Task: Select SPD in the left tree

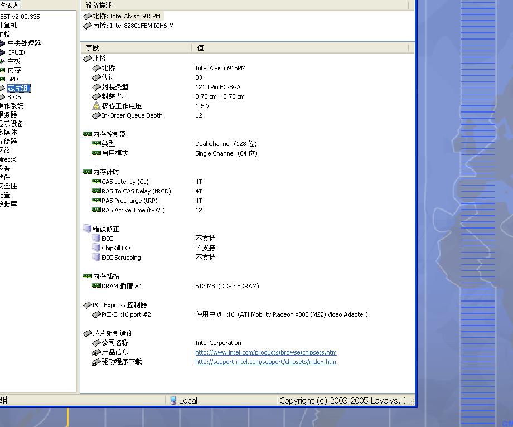Action: click(12, 79)
